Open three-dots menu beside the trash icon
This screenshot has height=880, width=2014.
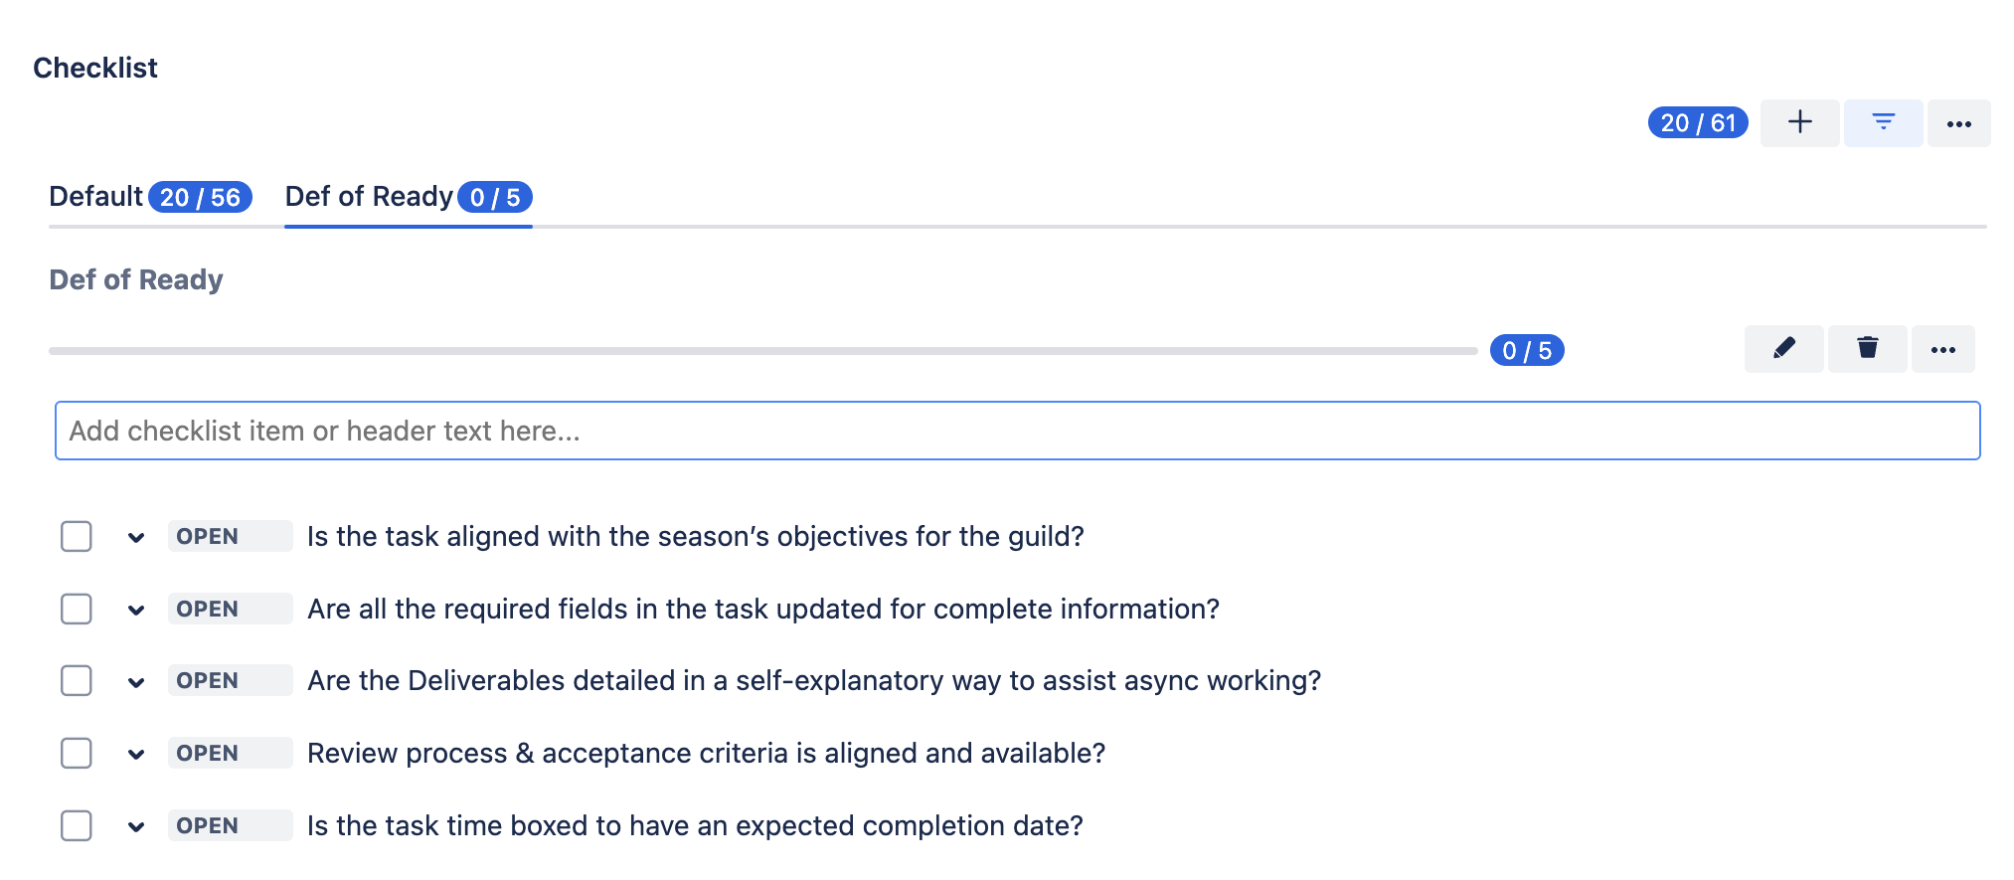(x=1942, y=349)
